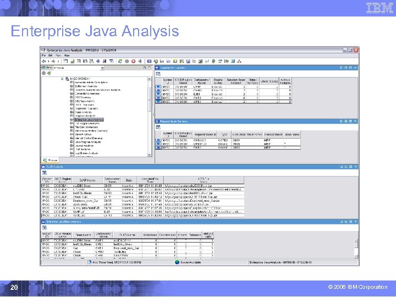This screenshot has width=396, height=297.
Task: Open the Edit menu
Action: click(x=50, y=56)
